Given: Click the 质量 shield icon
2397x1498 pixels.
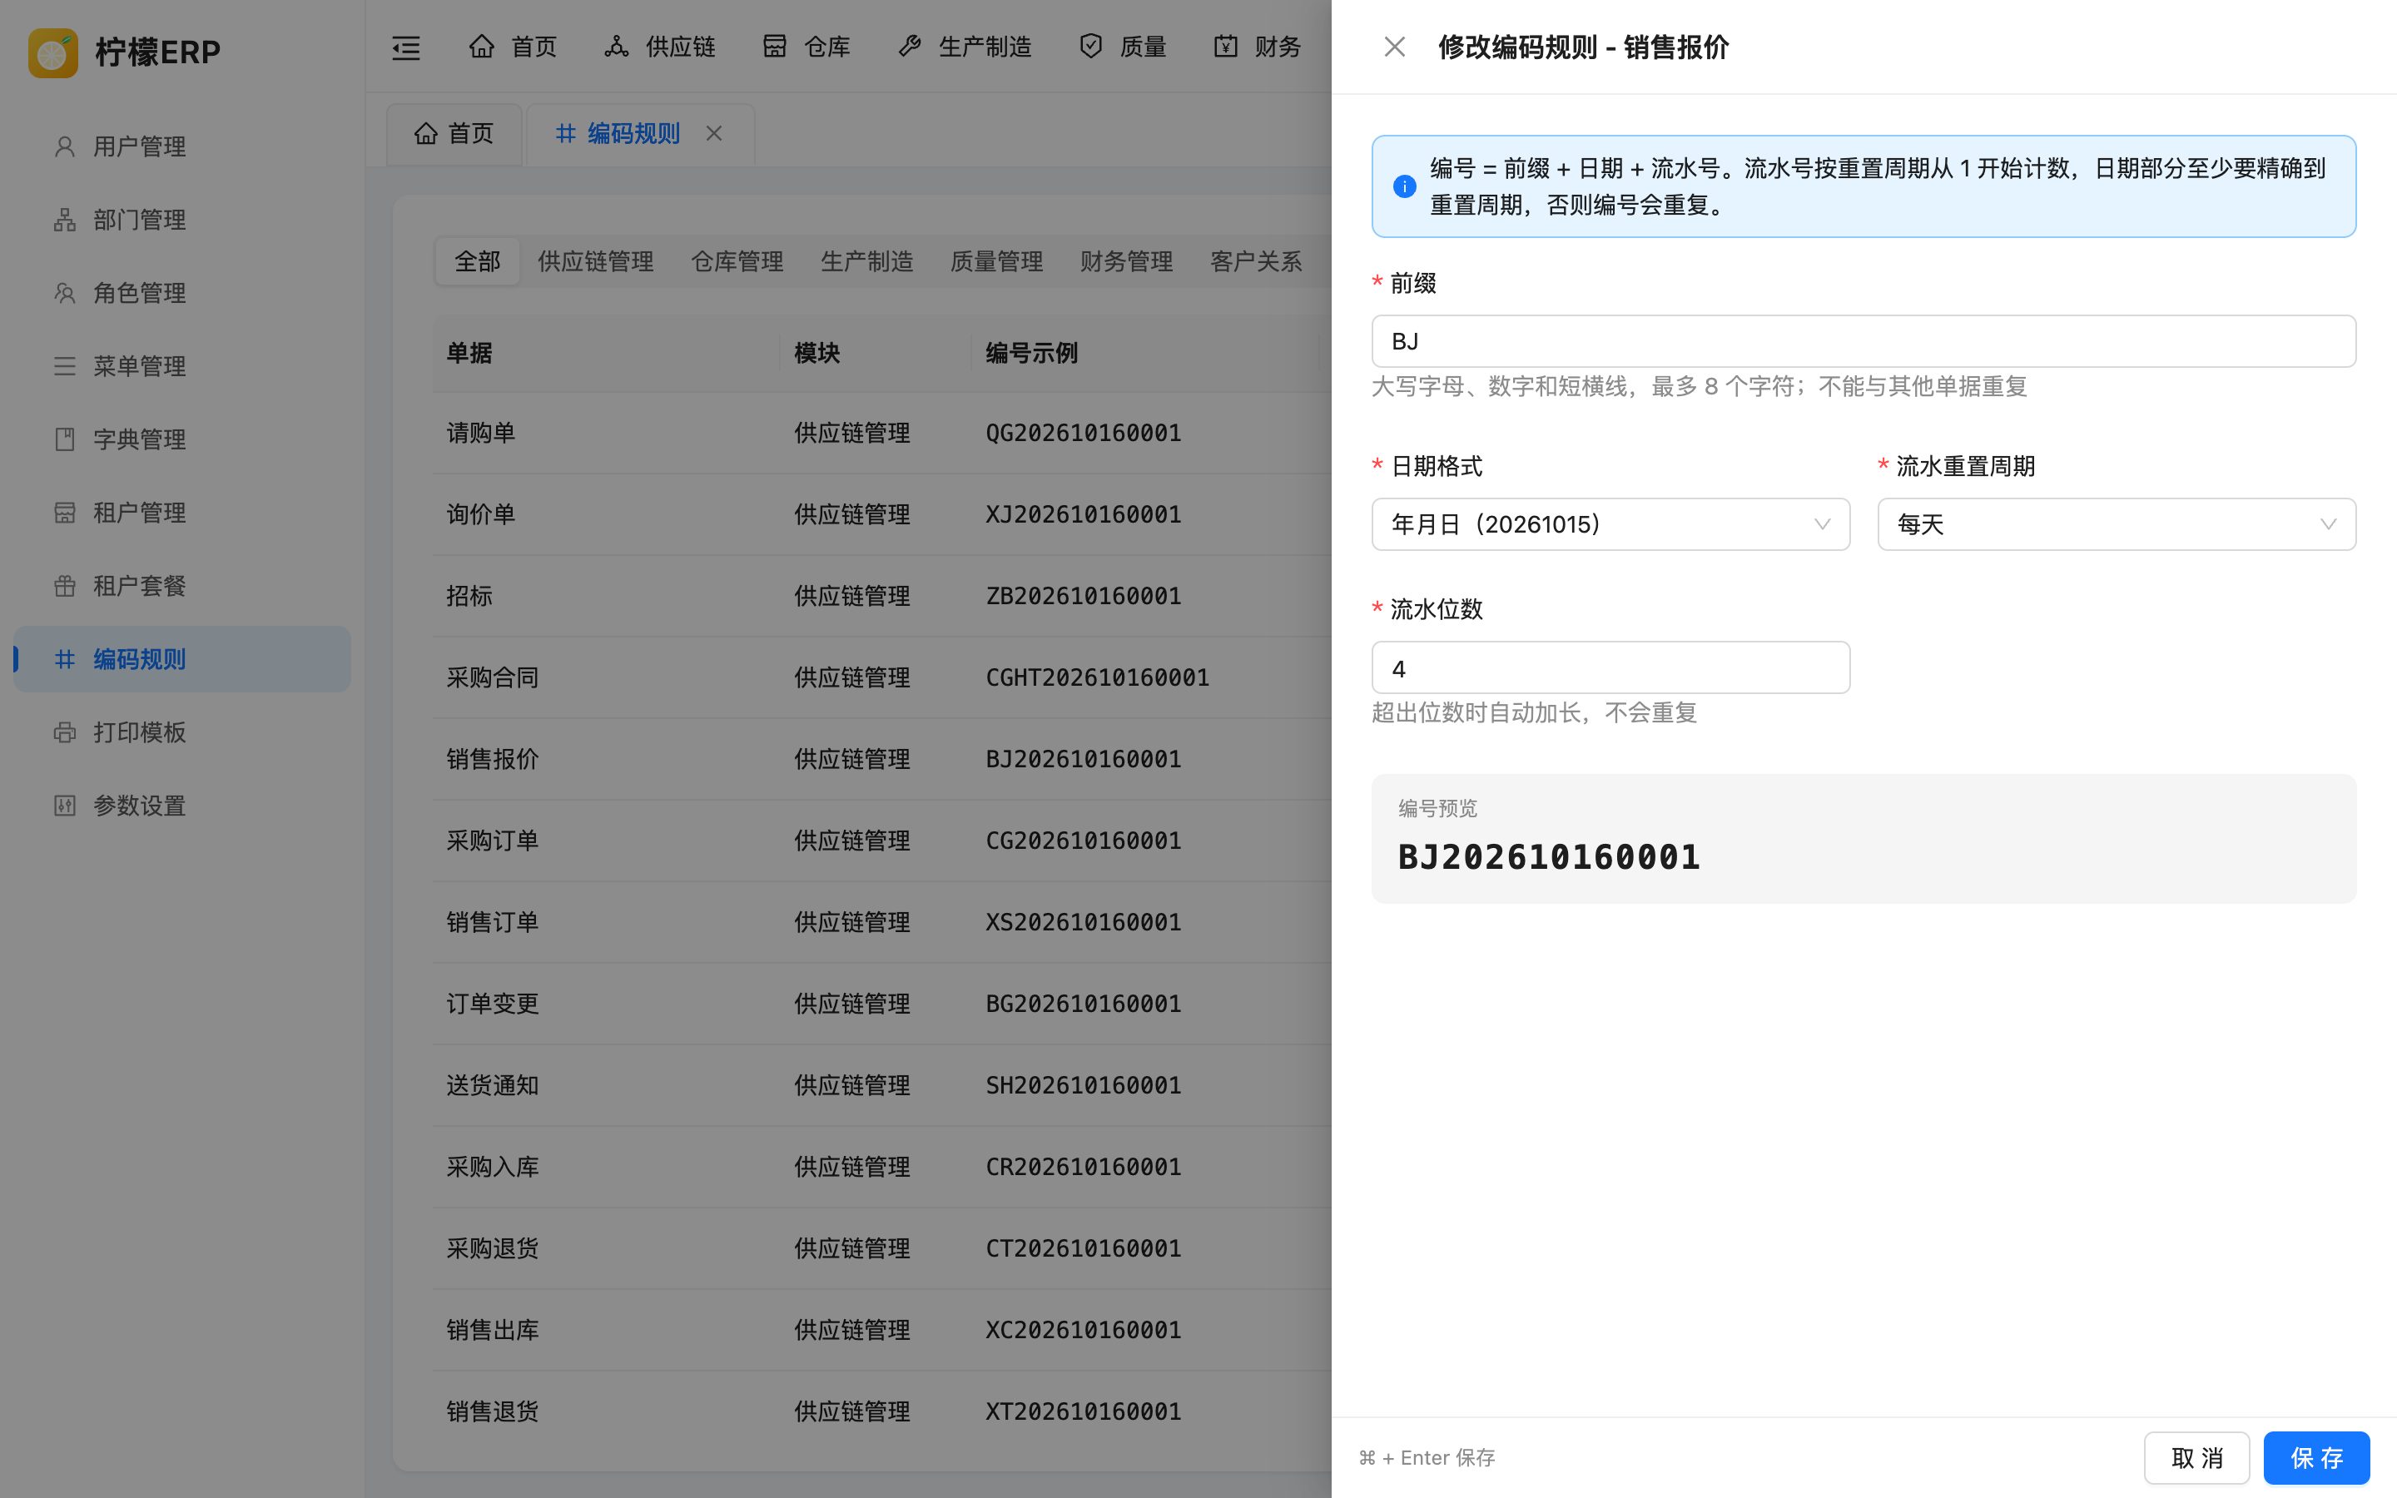Looking at the screenshot, I should 1090,47.
